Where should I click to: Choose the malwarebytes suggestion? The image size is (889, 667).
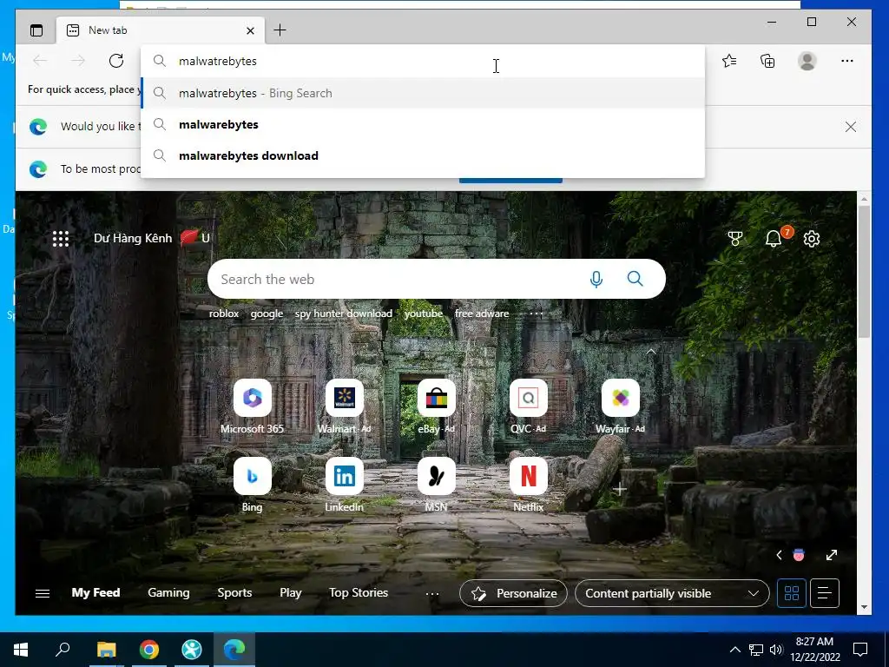point(423,124)
